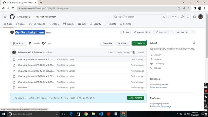Open the create new plus menu
Screen dimensions: 208x117
tap(174, 17)
